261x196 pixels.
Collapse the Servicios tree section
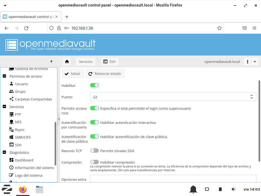pyautogui.click(x=4, y=107)
